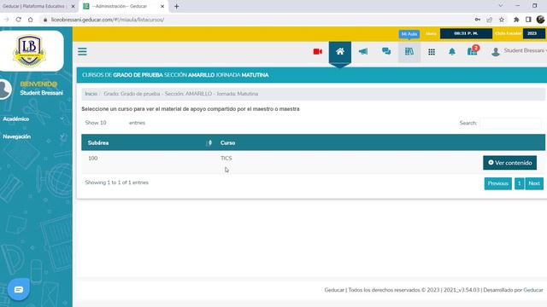Open the tab search chevron
Viewport: 547px width, 307px height.
[501, 6]
